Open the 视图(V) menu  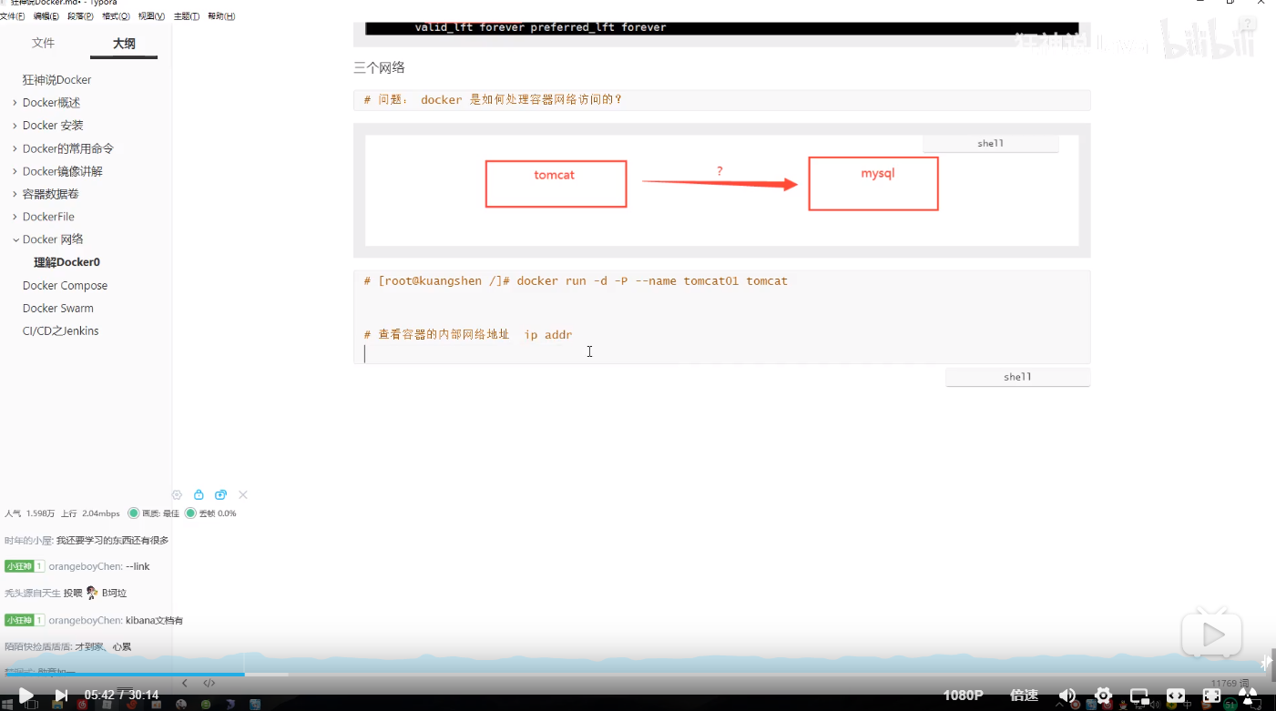[151, 16]
